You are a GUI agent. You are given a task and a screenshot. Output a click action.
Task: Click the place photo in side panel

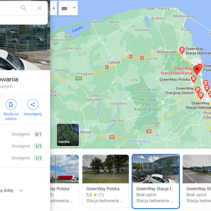25,47
